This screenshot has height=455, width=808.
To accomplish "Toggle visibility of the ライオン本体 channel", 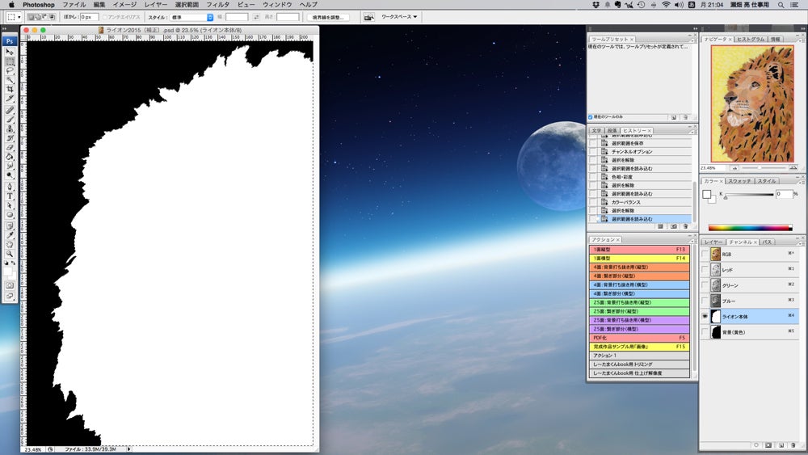I will (705, 317).
